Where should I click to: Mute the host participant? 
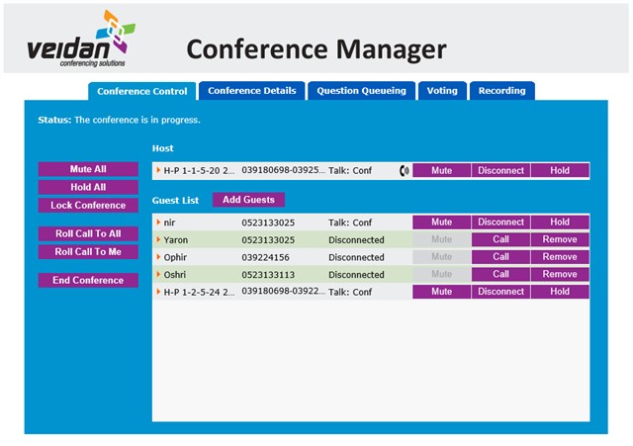(441, 170)
